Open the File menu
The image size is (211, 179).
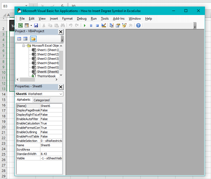(x=22, y=19)
